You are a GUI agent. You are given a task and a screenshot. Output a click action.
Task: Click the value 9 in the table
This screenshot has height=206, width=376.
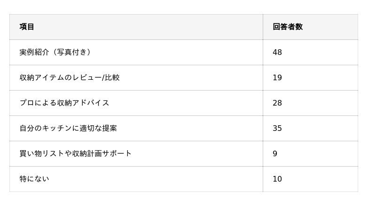pyautogui.click(x=275, y=153)
